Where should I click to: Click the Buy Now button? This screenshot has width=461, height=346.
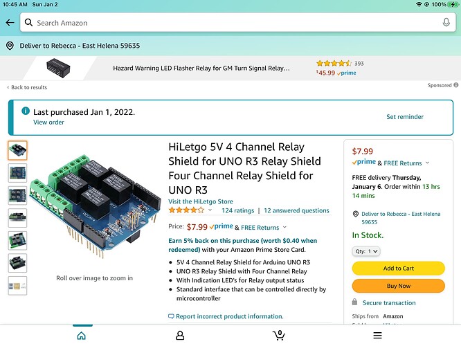coord(398,286)
